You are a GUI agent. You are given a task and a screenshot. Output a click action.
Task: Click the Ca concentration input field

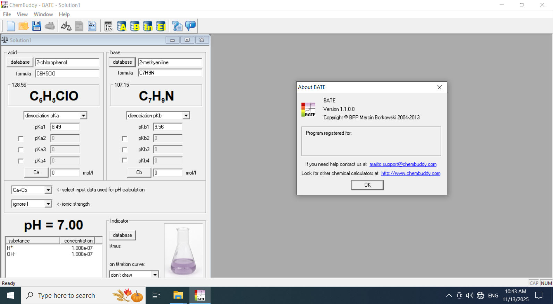(x=65, y=172)
